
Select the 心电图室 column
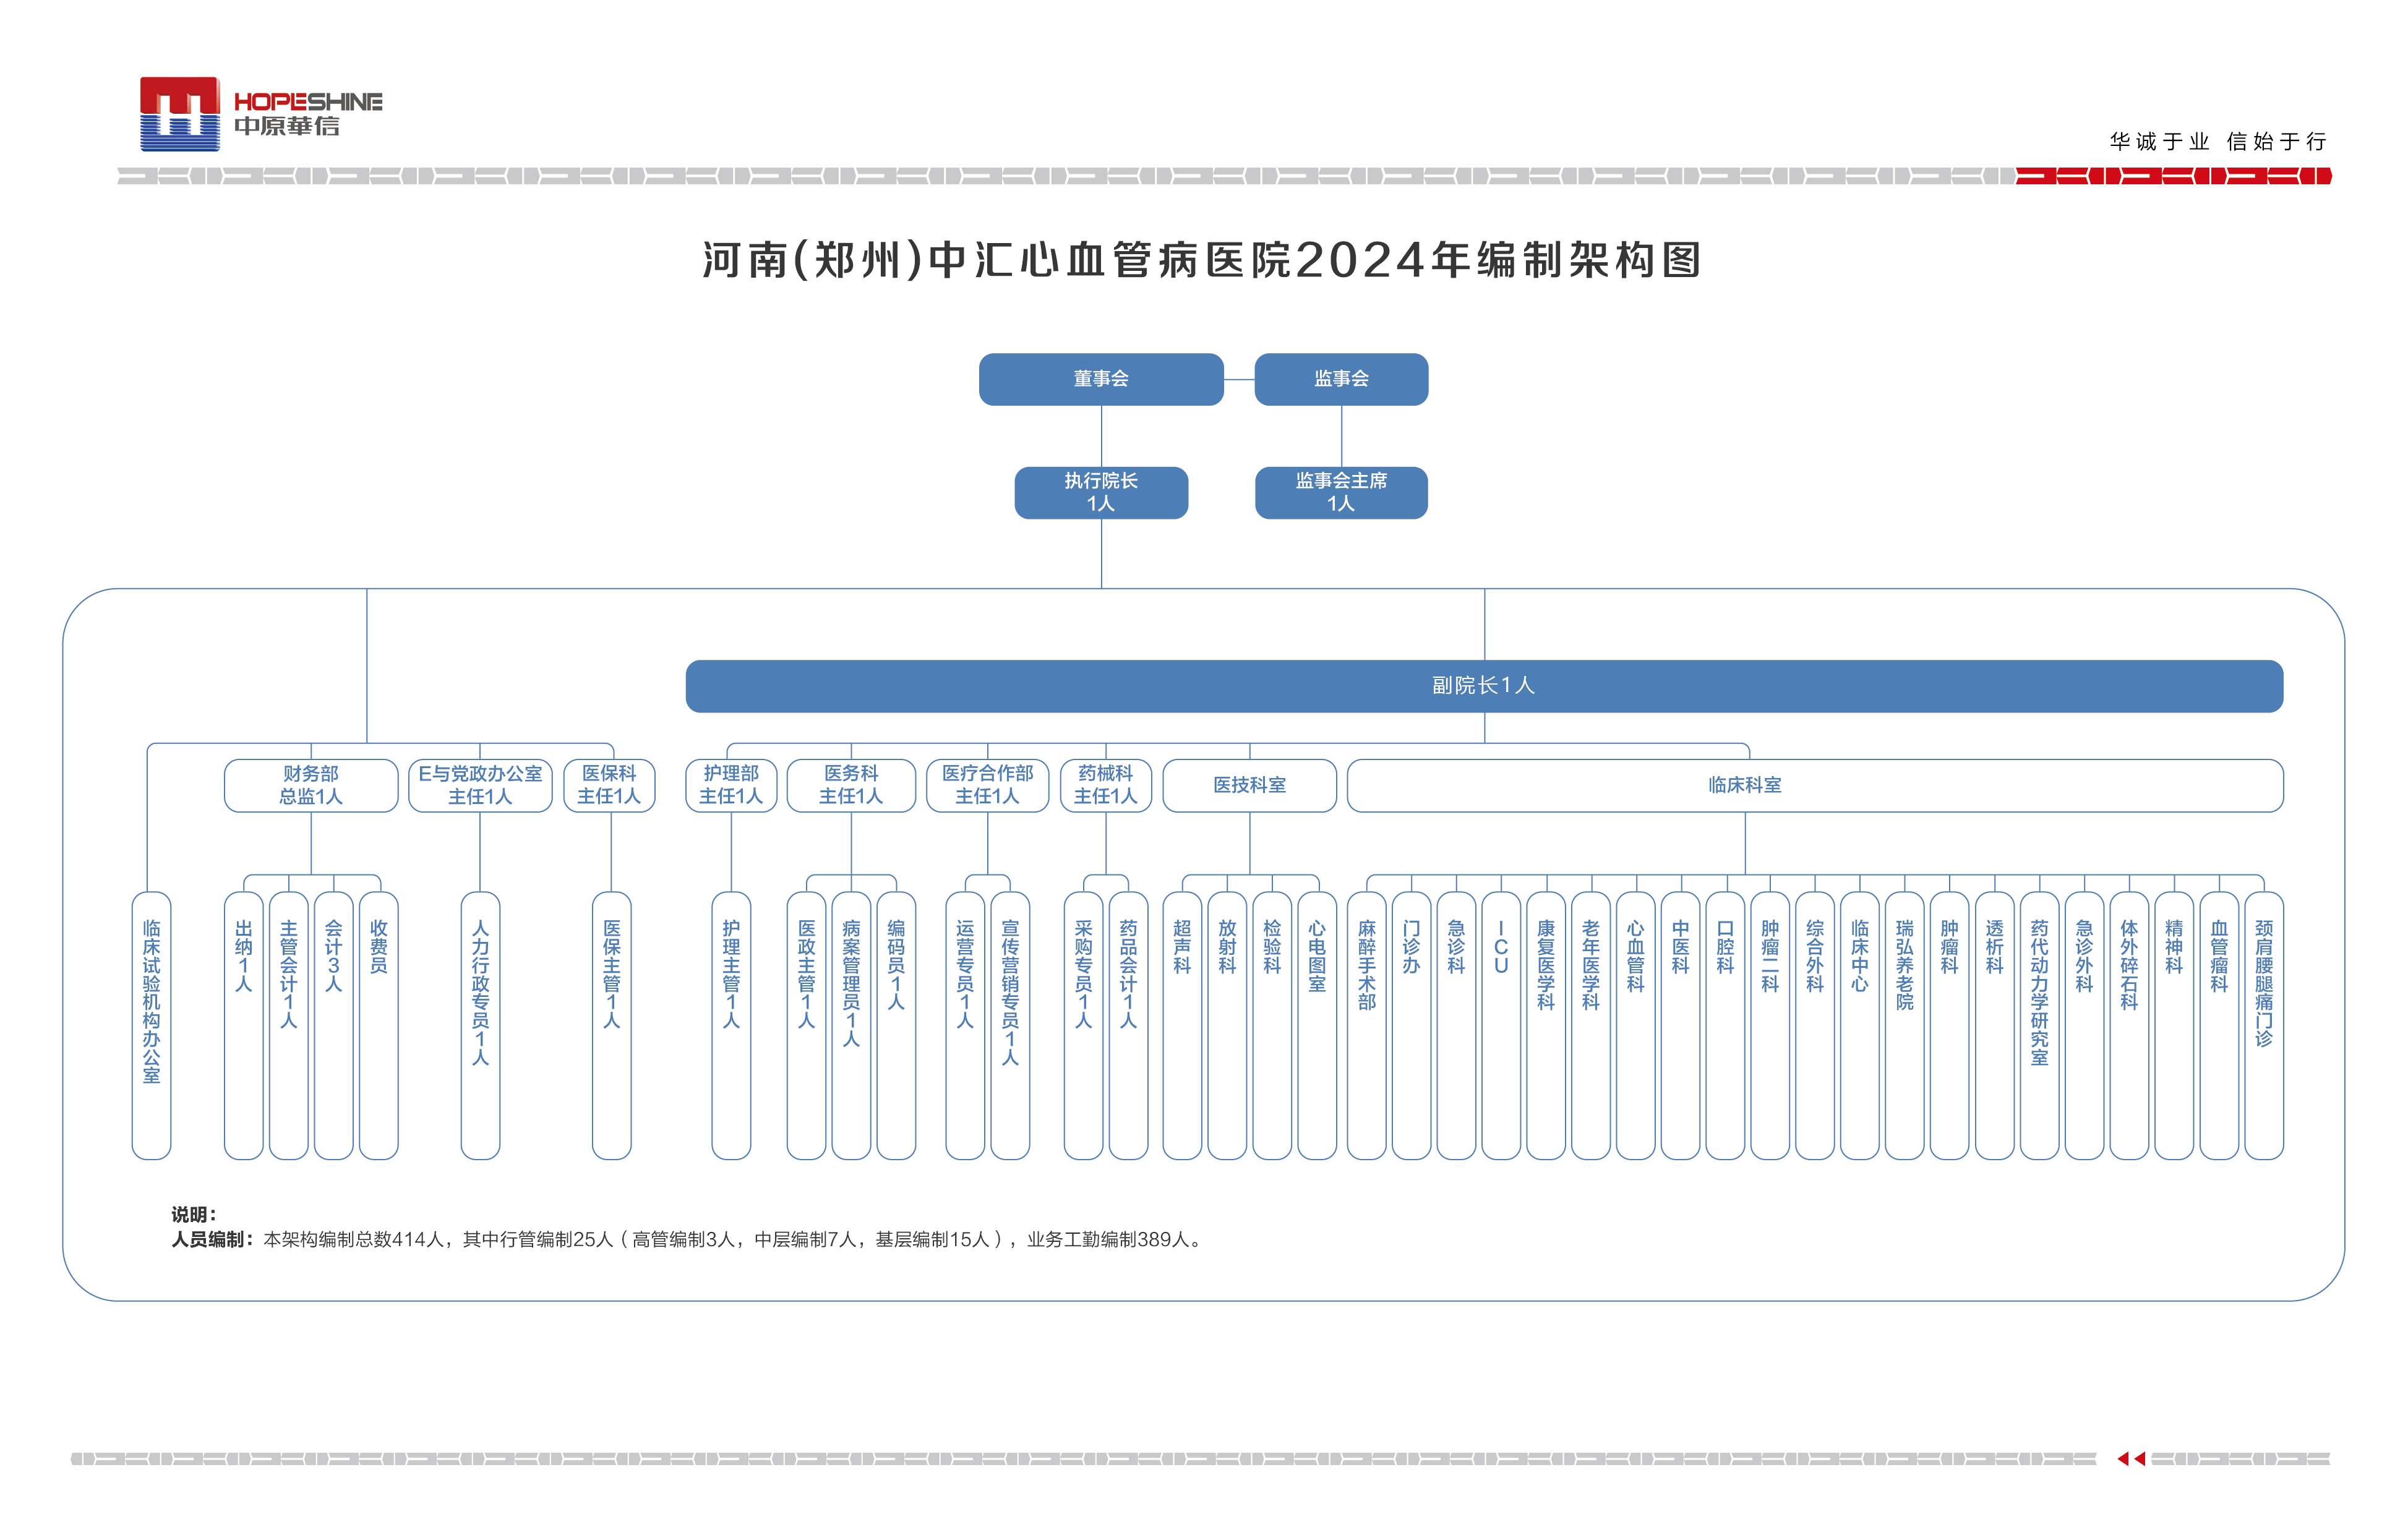[x=1317, y=1026]
